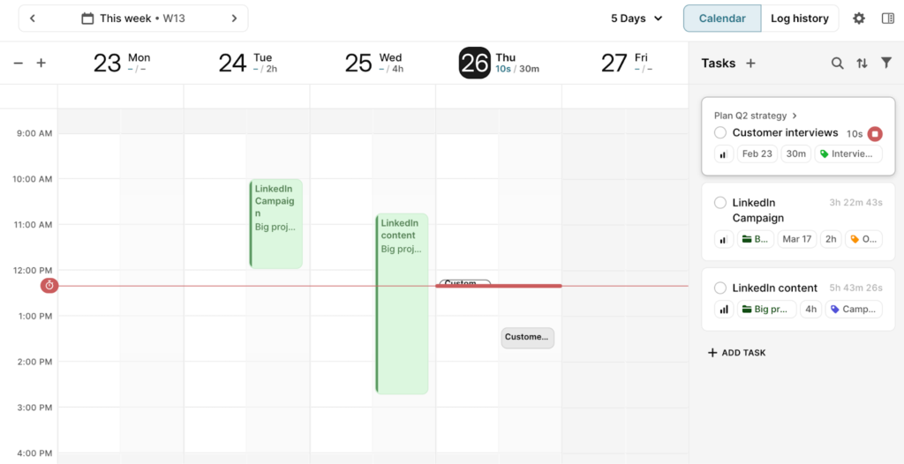Toggle the side panel layout icon
Viewport: 904px width, 464px height.
[887, 19]
